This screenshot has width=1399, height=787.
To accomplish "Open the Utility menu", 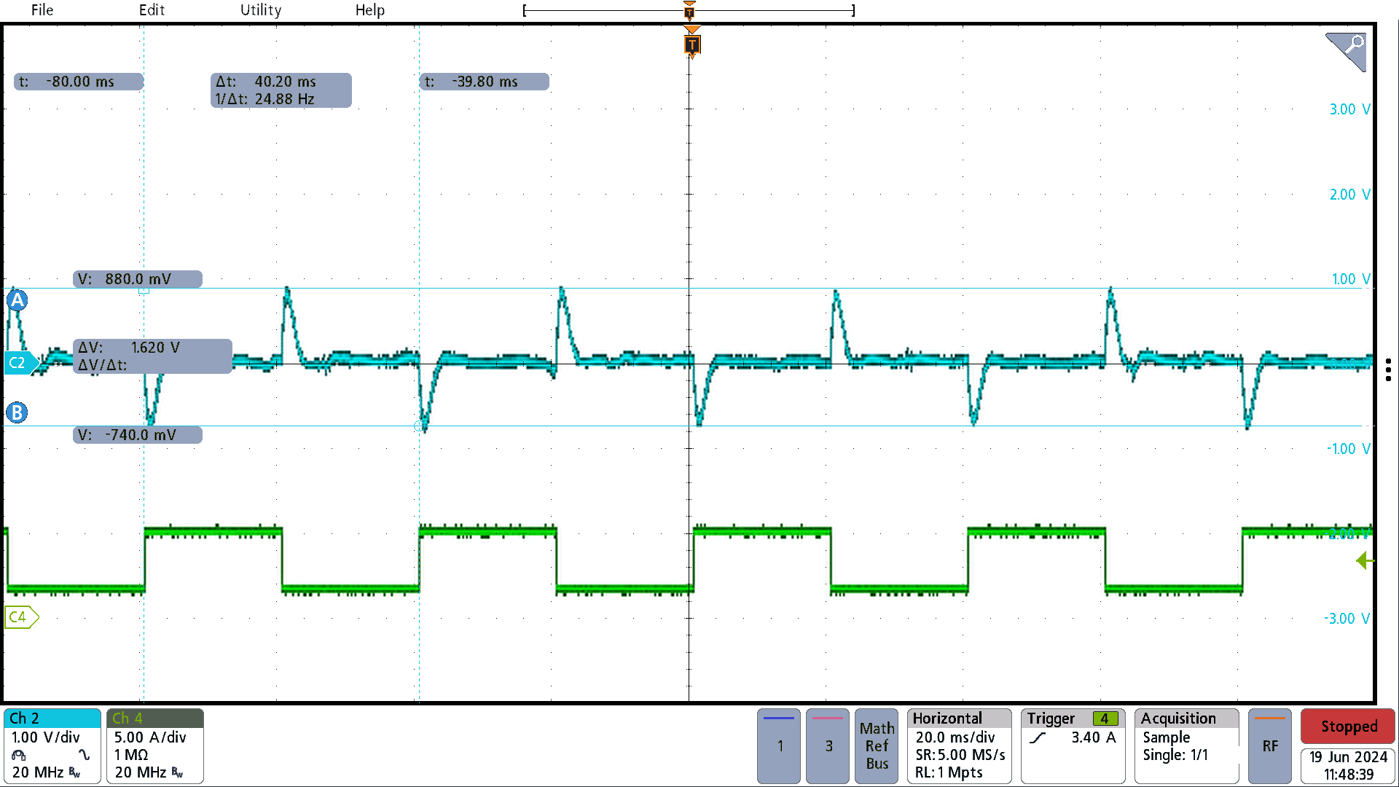I will coord(261,10).
